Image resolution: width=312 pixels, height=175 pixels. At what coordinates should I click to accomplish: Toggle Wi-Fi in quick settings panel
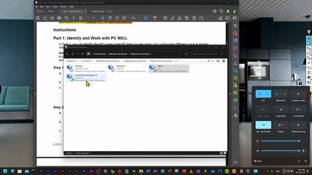coord(259,94)
